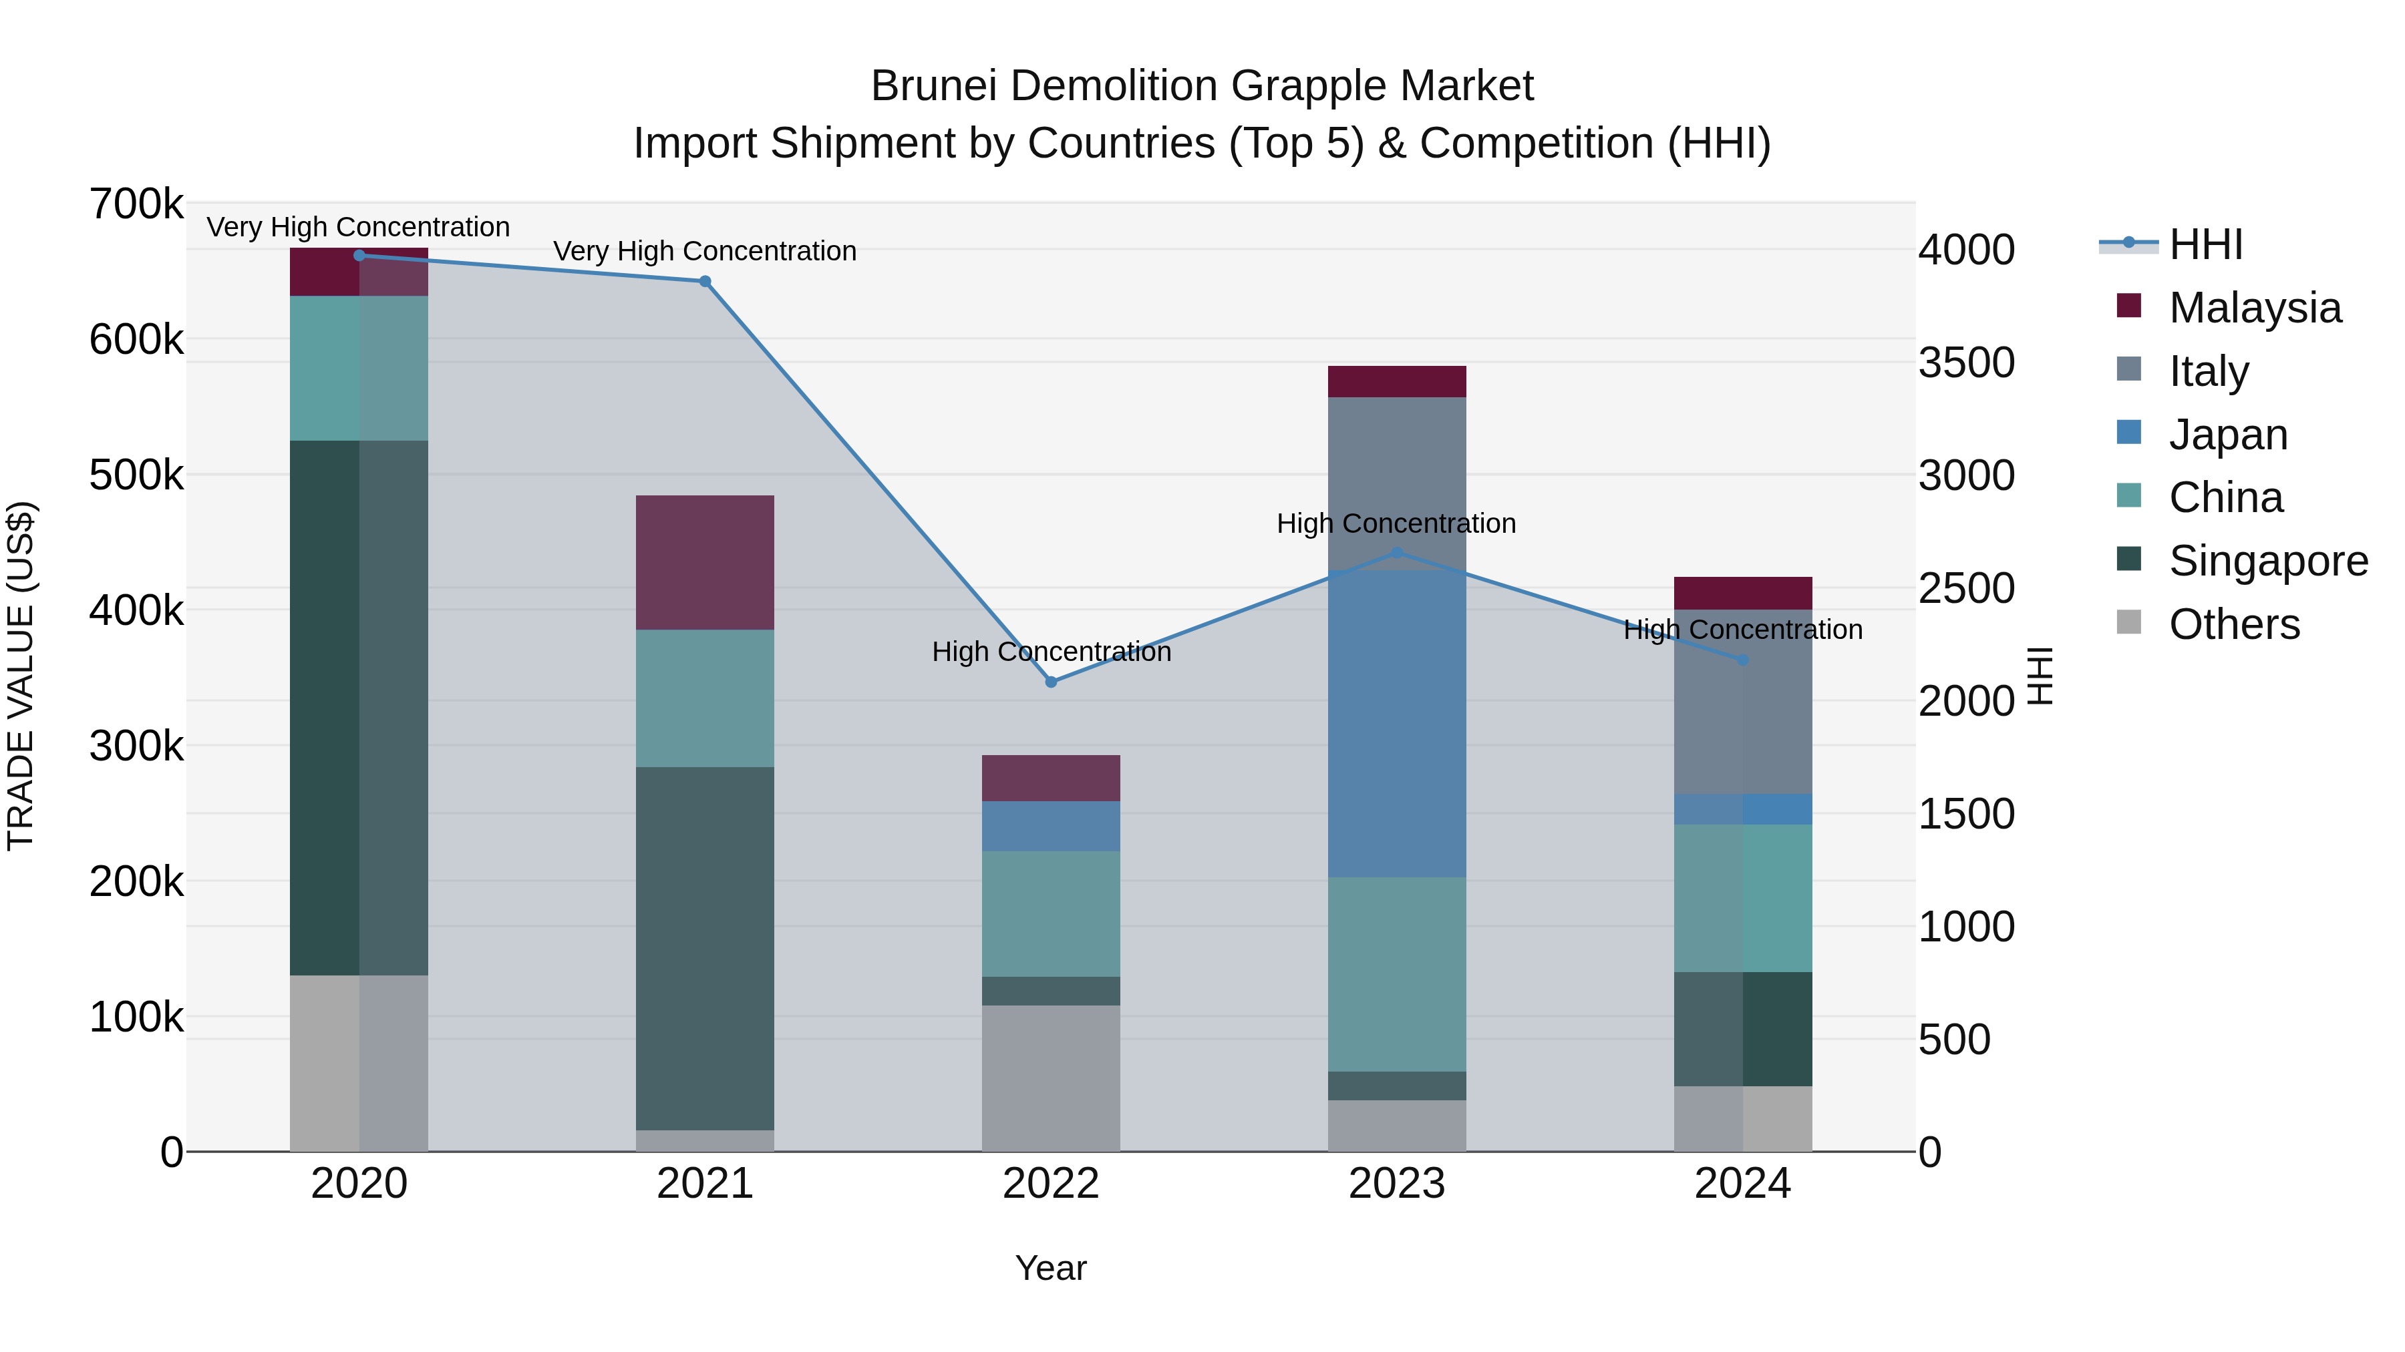Click the 2021 x-axis label
Screen dimensions: 2405x1352
coord(705,1184)
